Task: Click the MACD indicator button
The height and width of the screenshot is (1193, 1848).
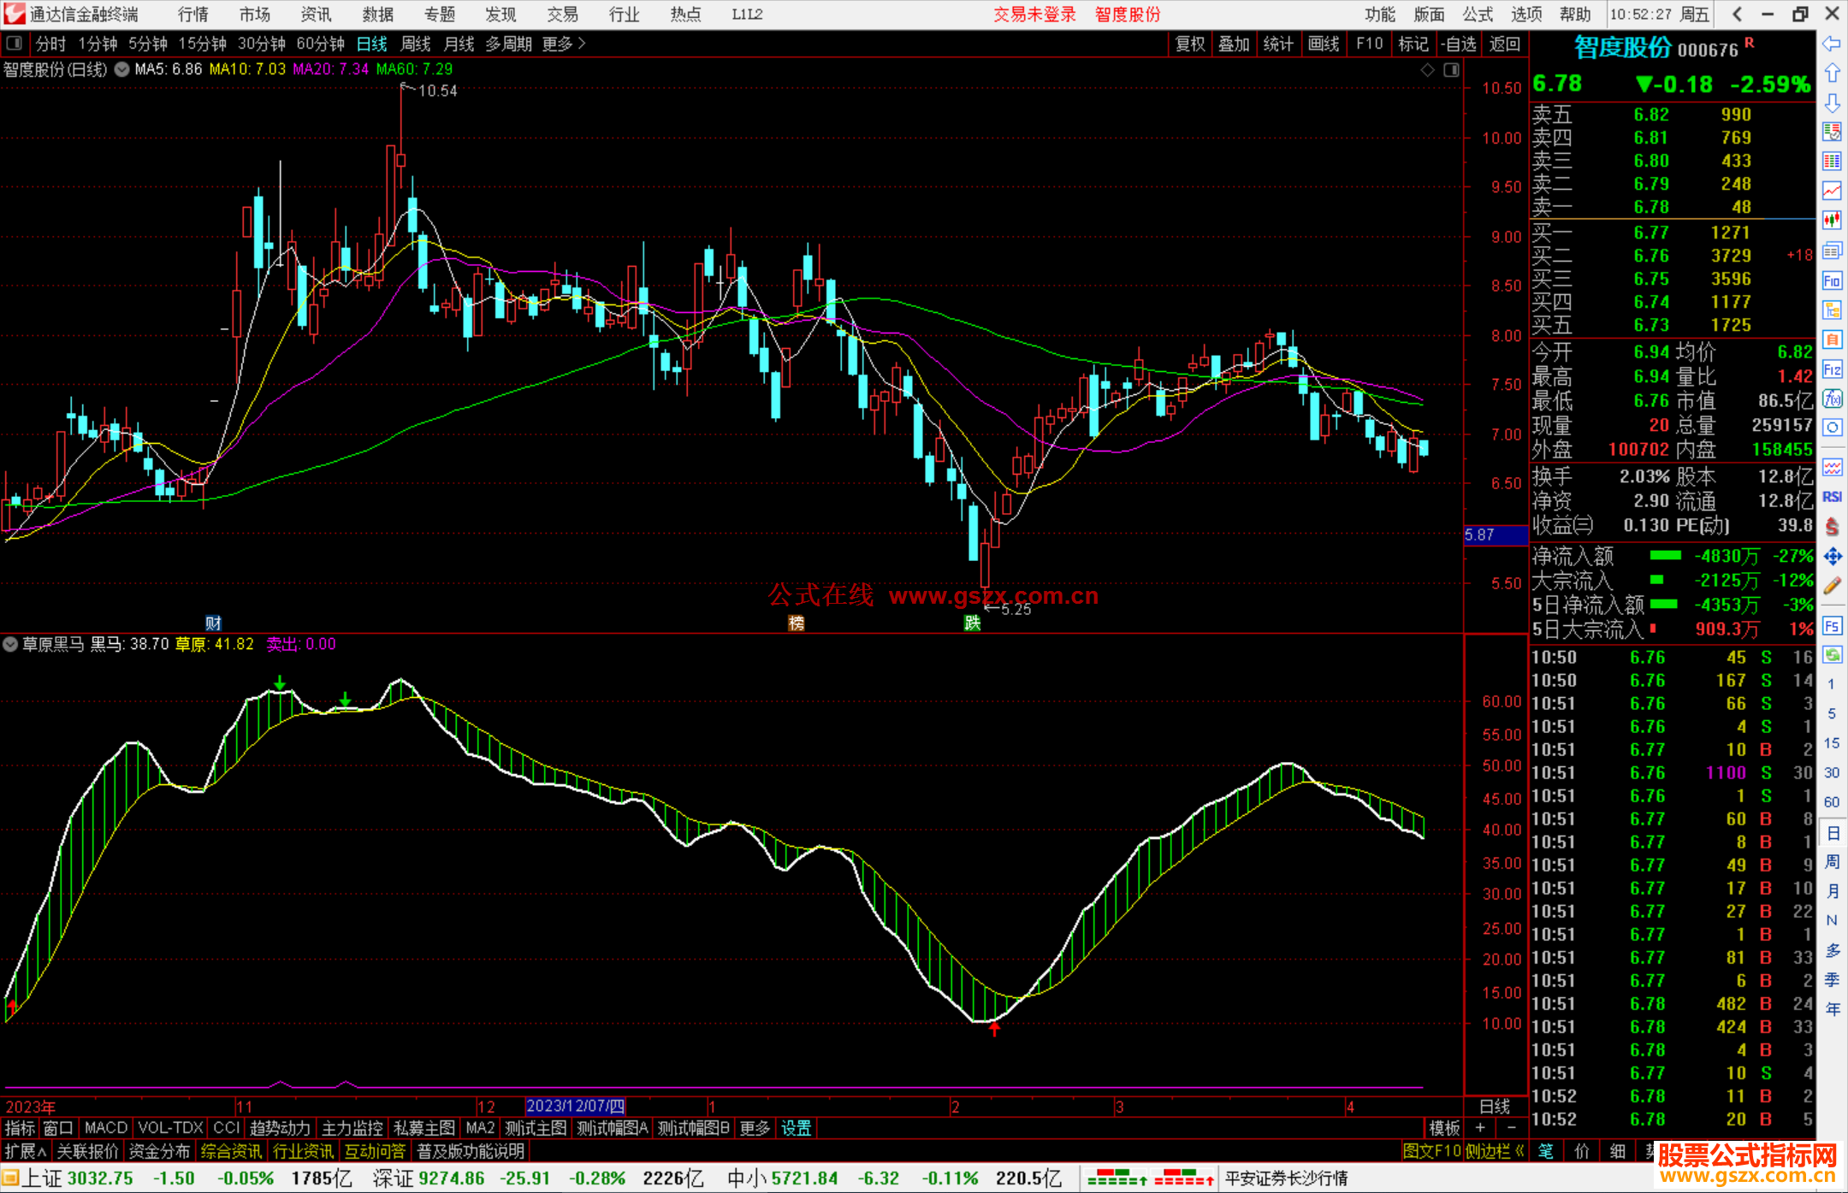Action: click(x=106, y=1128)
